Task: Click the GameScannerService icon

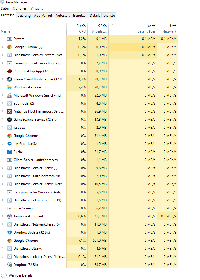Action: tap(10, 120)
